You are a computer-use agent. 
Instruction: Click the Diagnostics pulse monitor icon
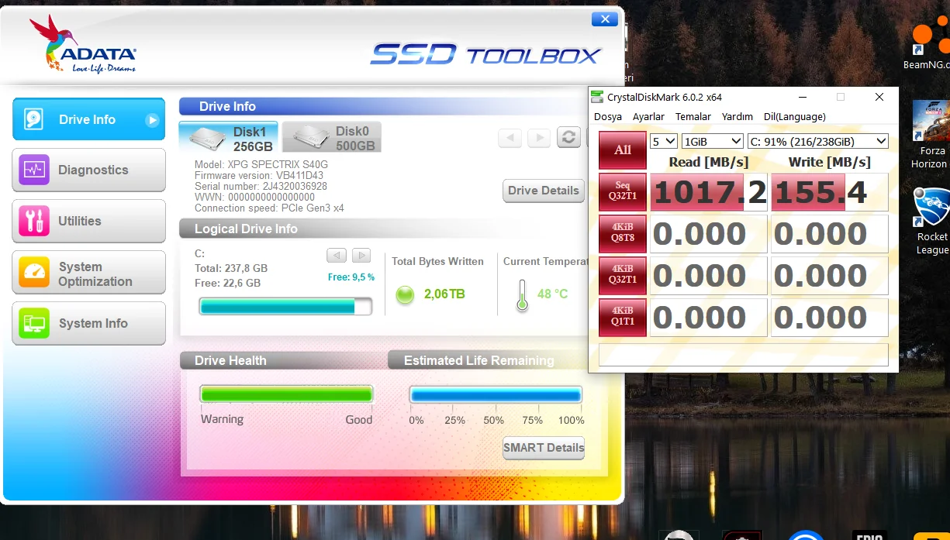pyautogui.click(x=33, y=170)
